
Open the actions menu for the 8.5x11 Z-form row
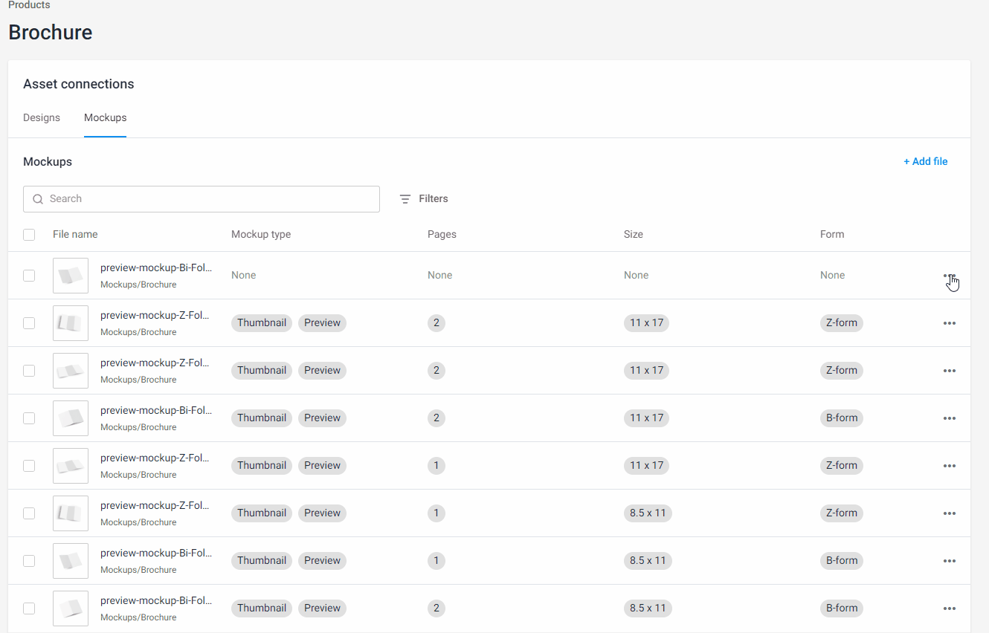coord(950,513)
